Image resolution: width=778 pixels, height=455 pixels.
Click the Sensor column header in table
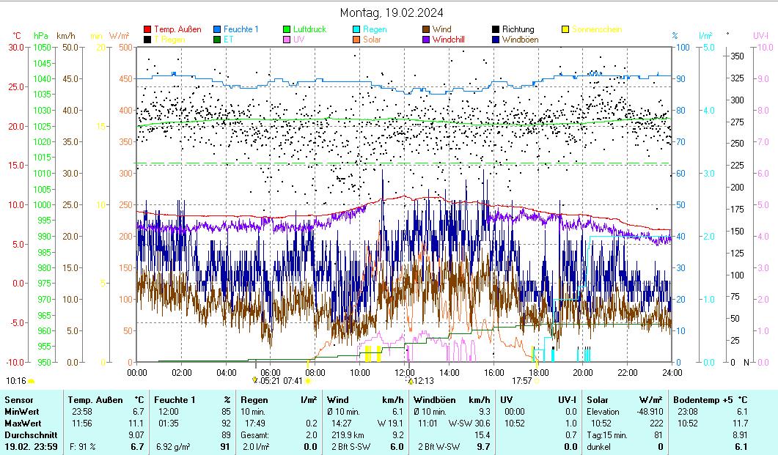(19, 400)
